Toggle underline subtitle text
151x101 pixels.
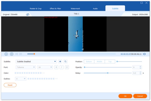[x=67, y=67]
